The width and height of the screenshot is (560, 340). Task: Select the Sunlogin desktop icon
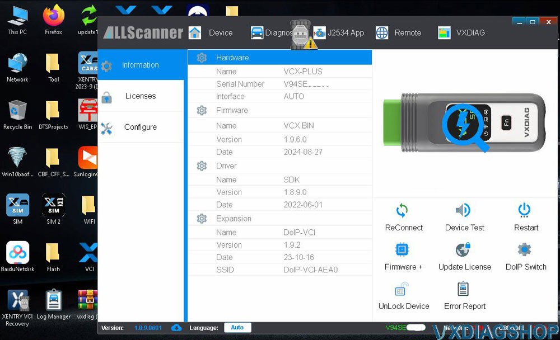[86, 162]
